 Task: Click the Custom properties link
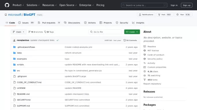coord(157,67)
